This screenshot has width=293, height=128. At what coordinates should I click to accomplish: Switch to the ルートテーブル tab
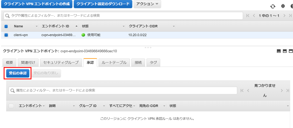[x=114, y=63]
